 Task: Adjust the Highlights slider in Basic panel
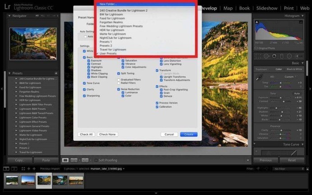[276, 108]
